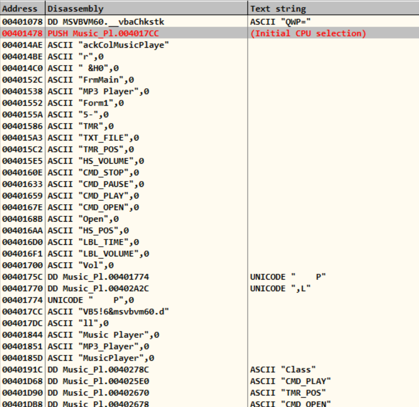Click the UNICODE ",L" text string cell
The width and height of the screenshot is (419, 407).
coord(280,288)
